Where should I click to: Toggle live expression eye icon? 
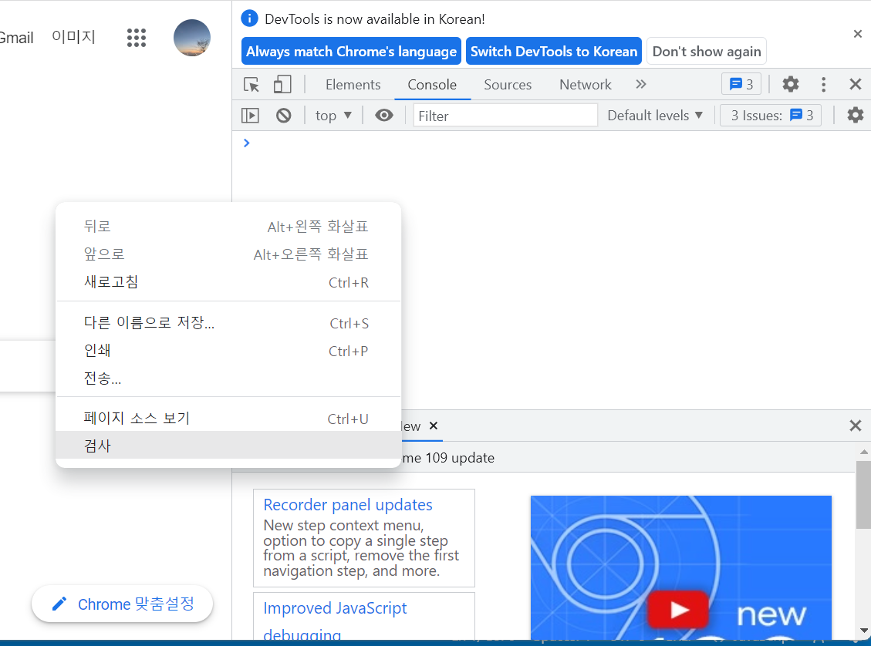click(x=384, y=116)
